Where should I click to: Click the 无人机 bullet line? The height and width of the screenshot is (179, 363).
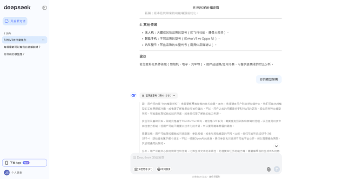(187, 33)
